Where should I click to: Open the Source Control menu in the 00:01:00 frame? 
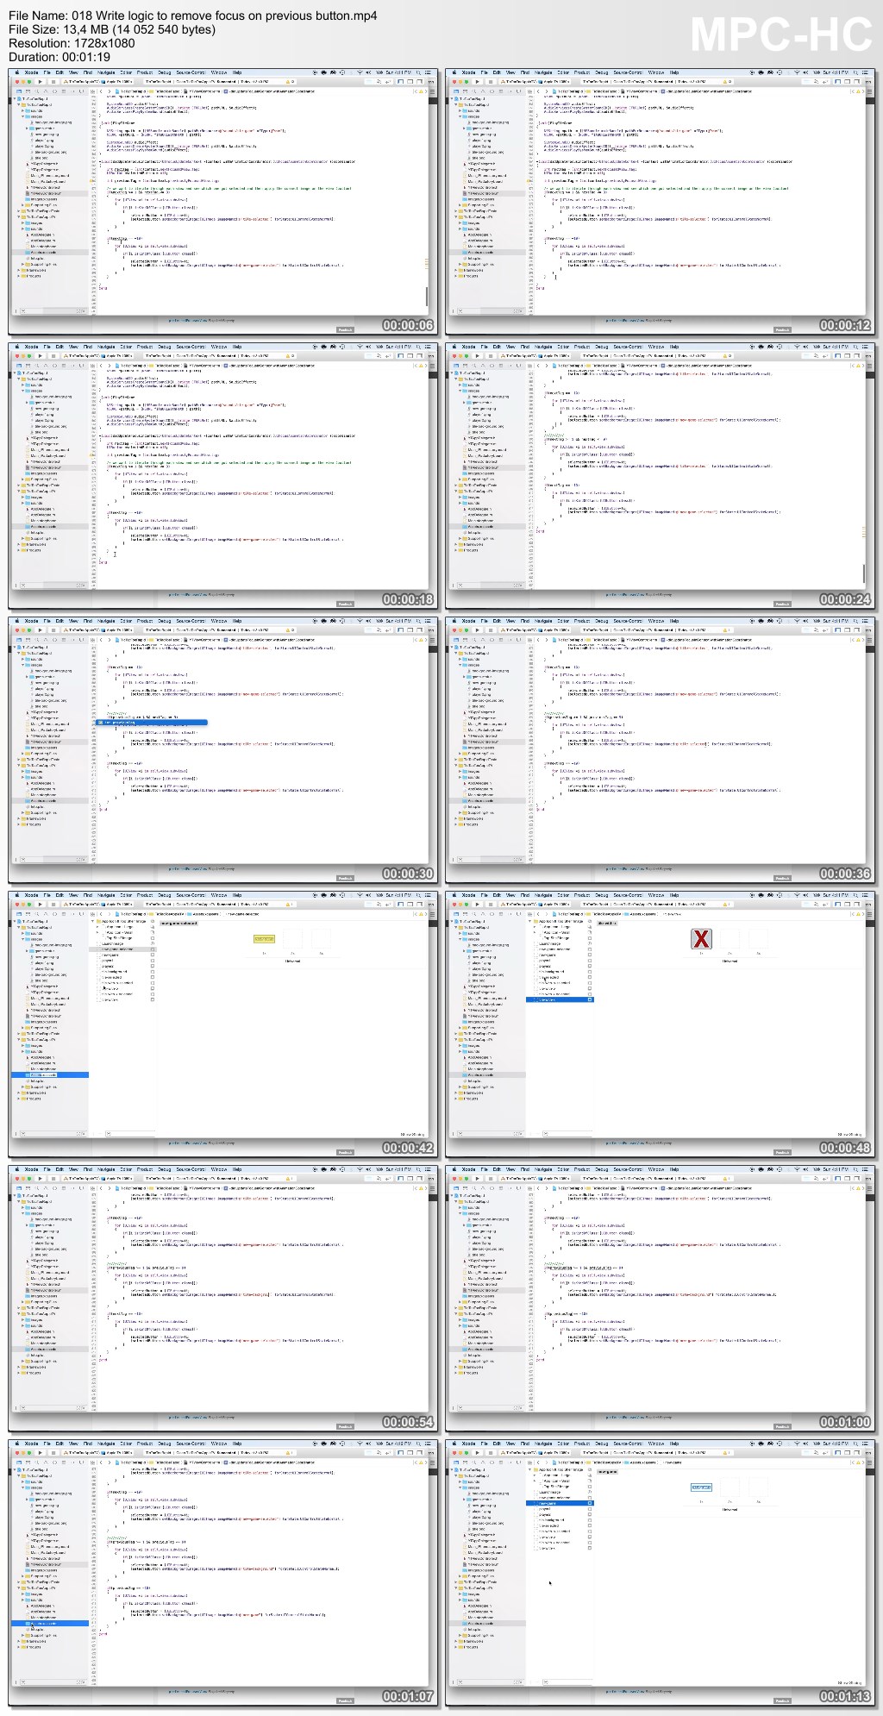(x=628, y=1170)
